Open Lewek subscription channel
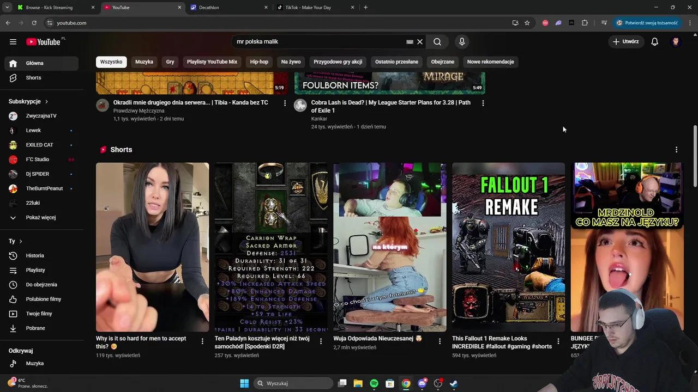The width and height of the screenshot is (698, 392). click(x=41, y=131)
